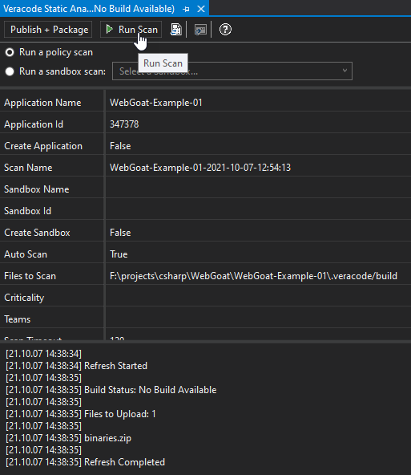
Task: Select the Scan Name property label
Action: click(x=28, y=168)
